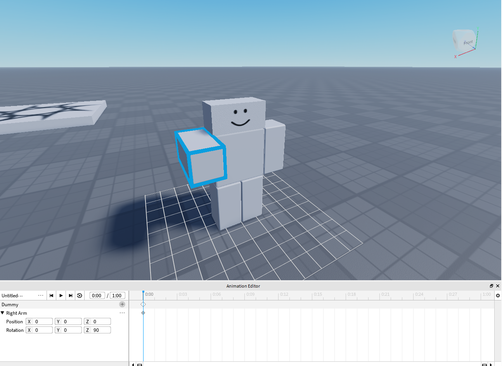
Task: Select the highlighted Right Arm on the dummy
Action: coord(201,157)
